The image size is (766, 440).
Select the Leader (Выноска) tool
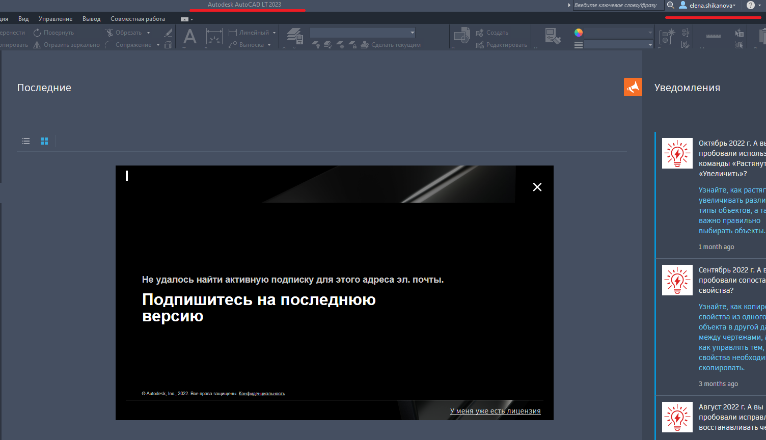(247, 45)
